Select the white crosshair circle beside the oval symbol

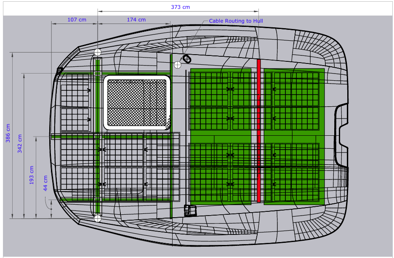coord(178,64)
